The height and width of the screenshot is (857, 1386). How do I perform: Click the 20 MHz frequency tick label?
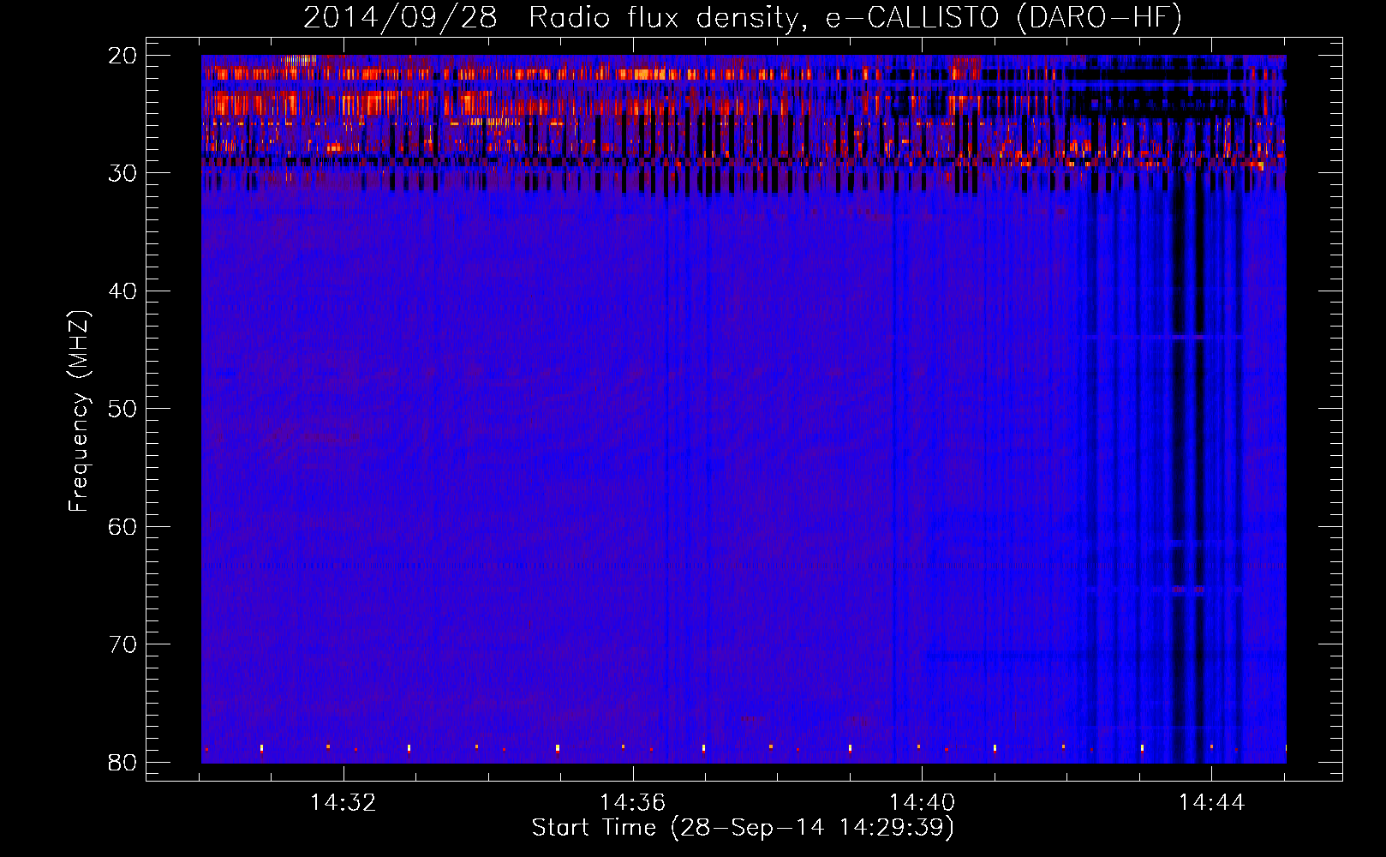pyautogui.click(x=123, y=56)
